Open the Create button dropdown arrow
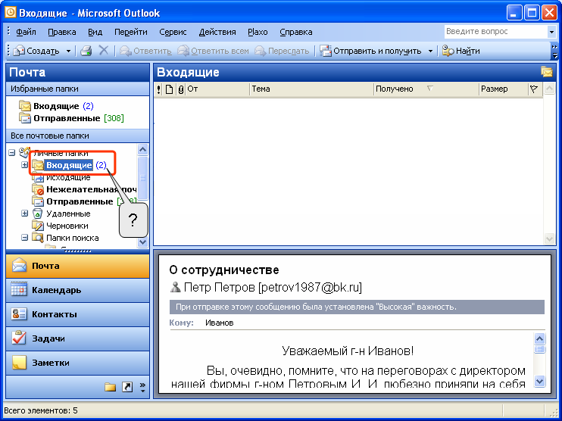562x421 pixels. pos(68,51)
